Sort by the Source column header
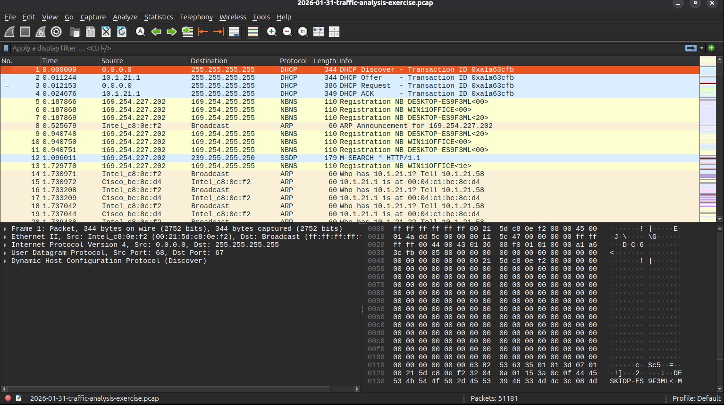Viewport: 724px width, 405px height. [x=144, y=61]
